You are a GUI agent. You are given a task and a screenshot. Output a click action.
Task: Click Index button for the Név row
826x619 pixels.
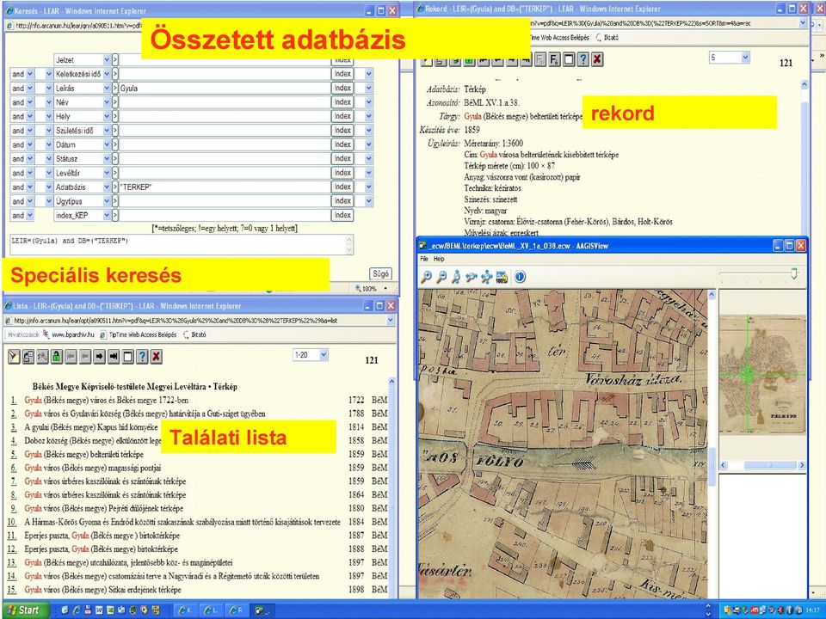342,102
